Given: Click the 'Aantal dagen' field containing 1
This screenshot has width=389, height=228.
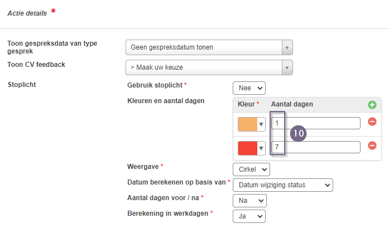Looking at the screenshot, I should point(316,123).
